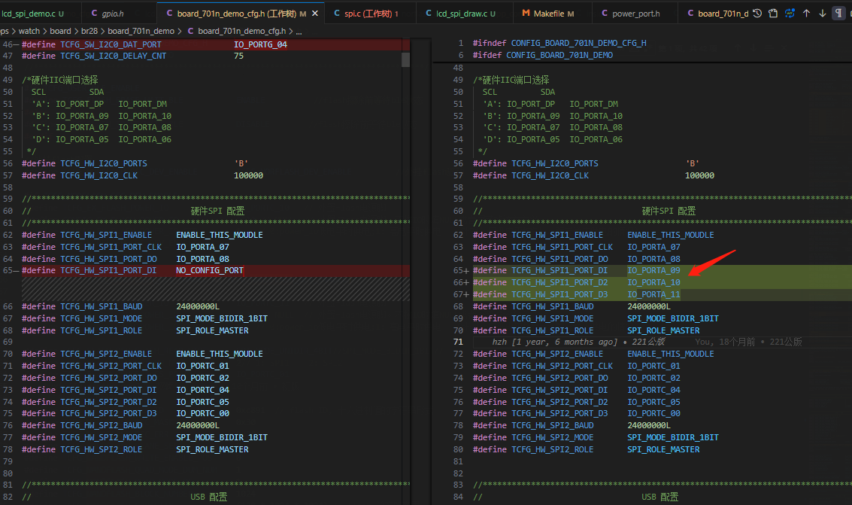Click IO_PORTA_11 in the added line

[x=653, y=294]
